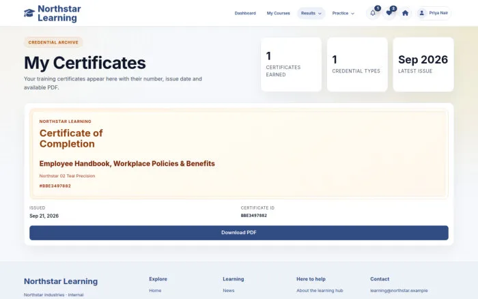The image size is (478, 299).
Task: Click the Certificate of Completion preview title
Action: coord(71,139)
